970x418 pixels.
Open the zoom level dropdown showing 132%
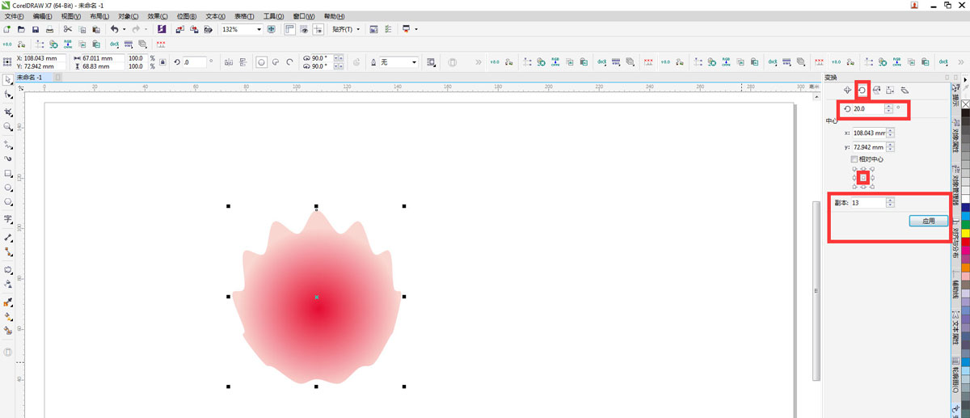(x=259, y=29)
